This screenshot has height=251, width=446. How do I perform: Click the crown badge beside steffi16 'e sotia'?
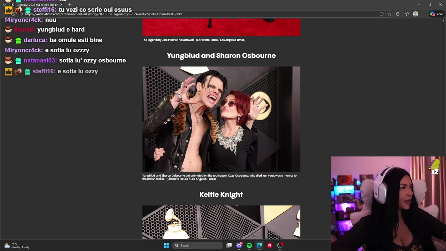[x=9, y=71]
